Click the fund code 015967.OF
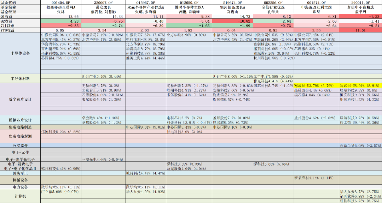This screenshot has width=382, height=203. click(145, 2)
